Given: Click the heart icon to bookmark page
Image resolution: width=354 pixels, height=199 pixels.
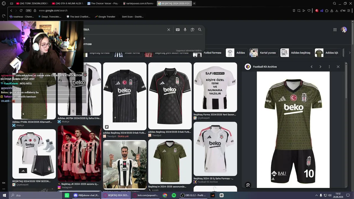Looking at the screenshot, I should pos(309,11).
